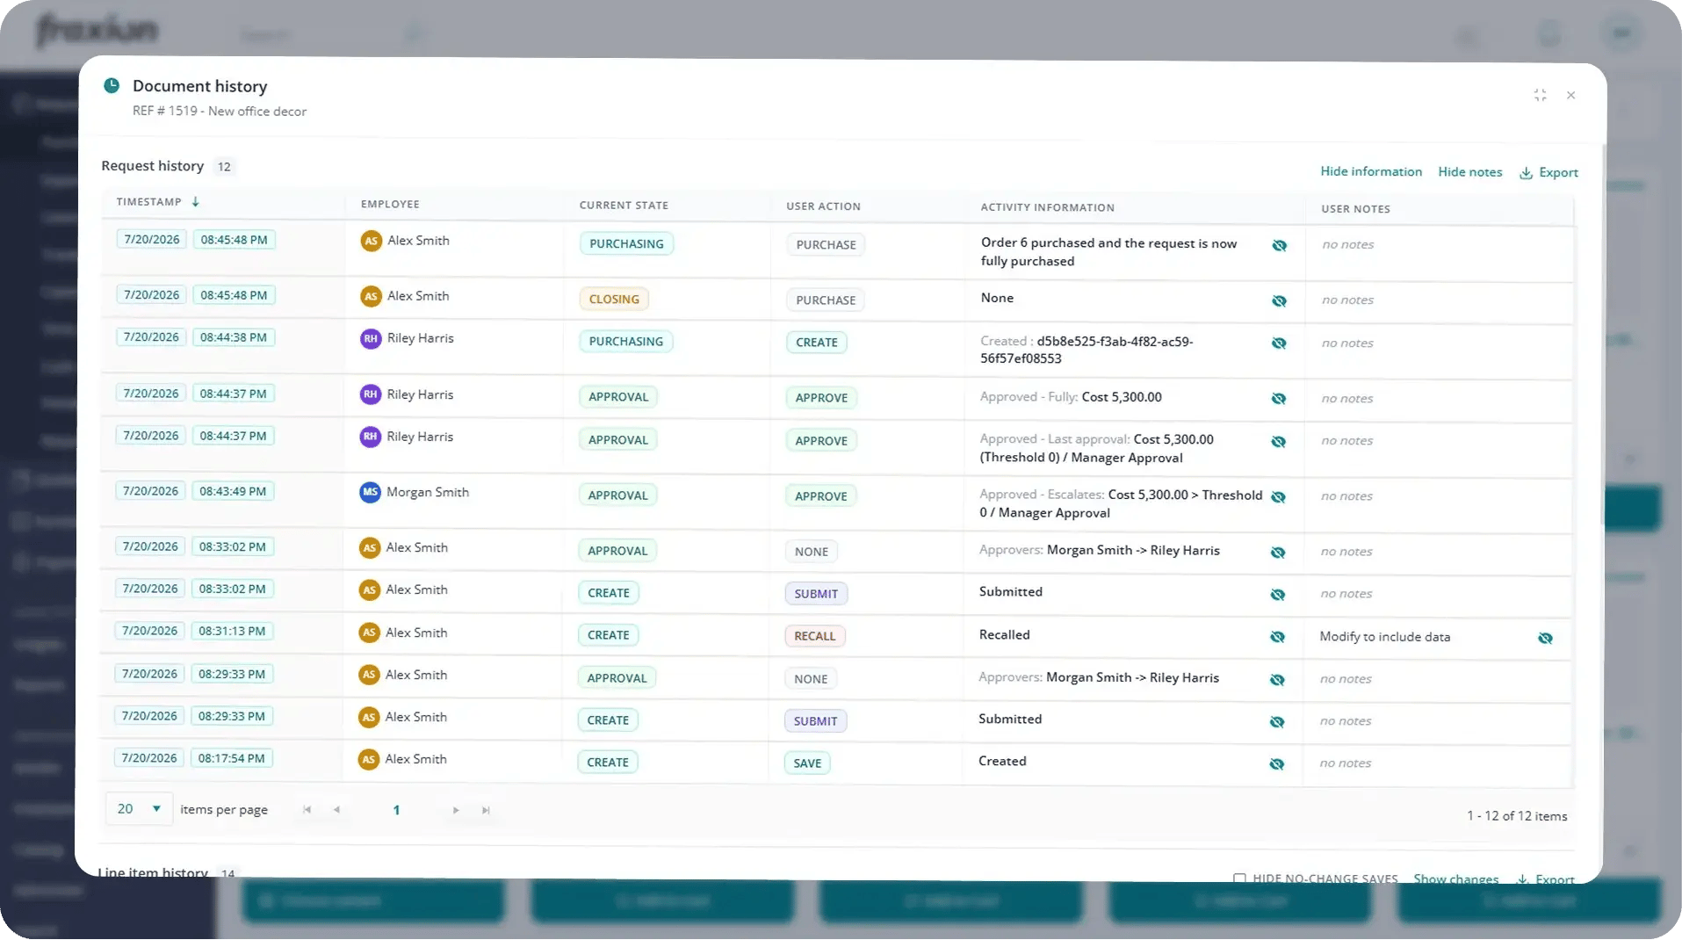The height and width of the screenshot is (940, 1682).
Task: Click the CURRENT STATE column header
Action: 624,206
